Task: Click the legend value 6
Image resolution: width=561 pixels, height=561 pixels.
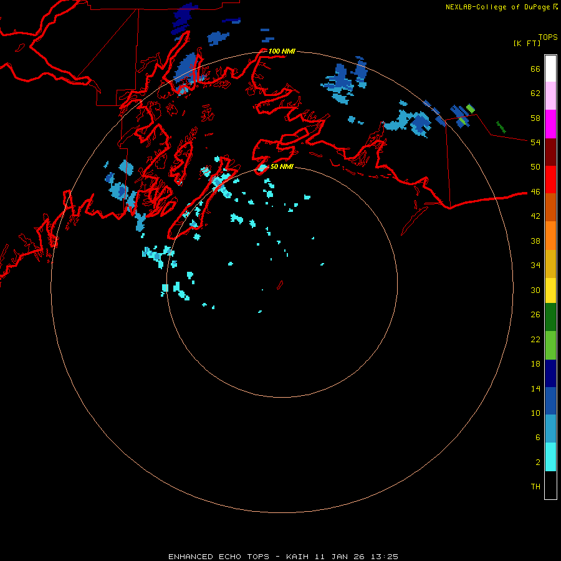Action: pos(538,437)
